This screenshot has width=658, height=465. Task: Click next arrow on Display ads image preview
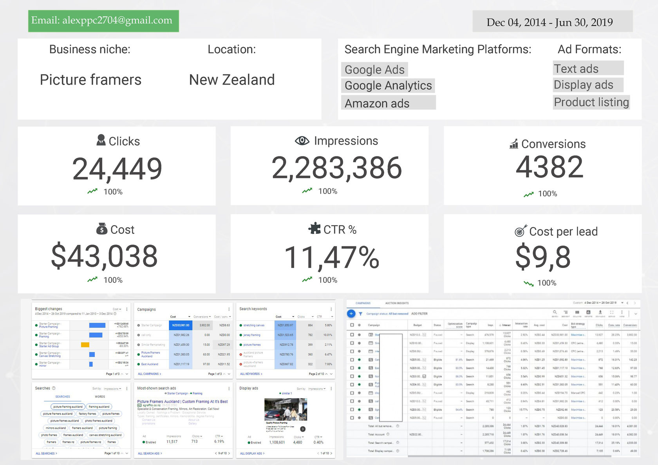[303, 429]
